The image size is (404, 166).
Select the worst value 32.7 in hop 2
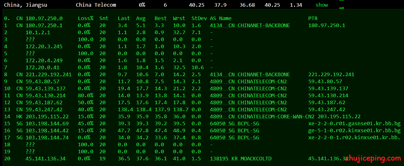[179, 32]
